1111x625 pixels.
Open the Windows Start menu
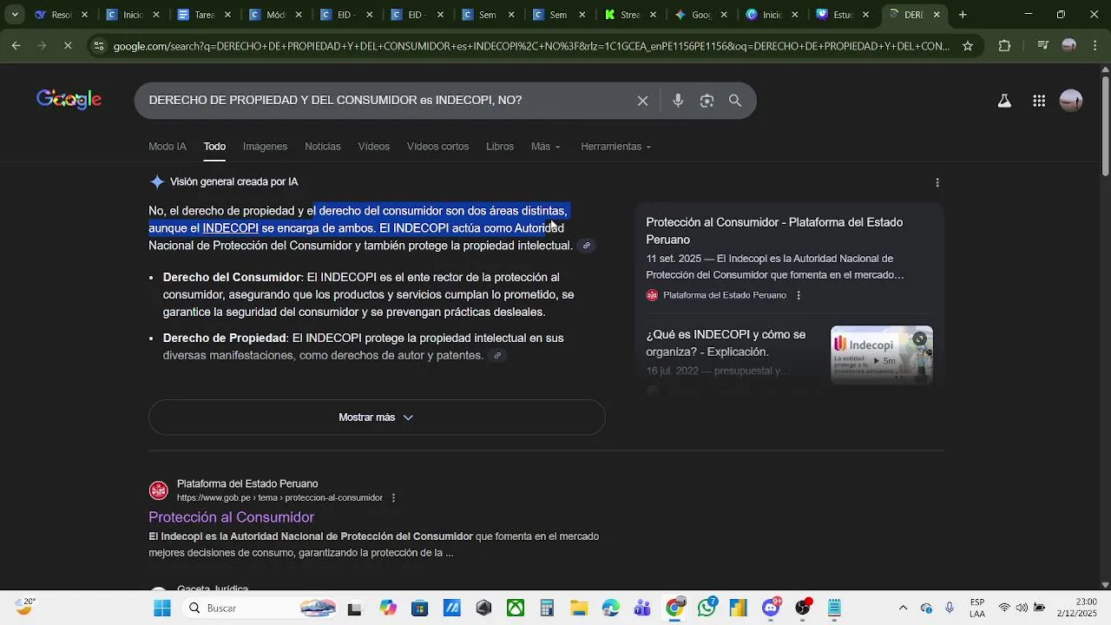[x=162, y=609]
